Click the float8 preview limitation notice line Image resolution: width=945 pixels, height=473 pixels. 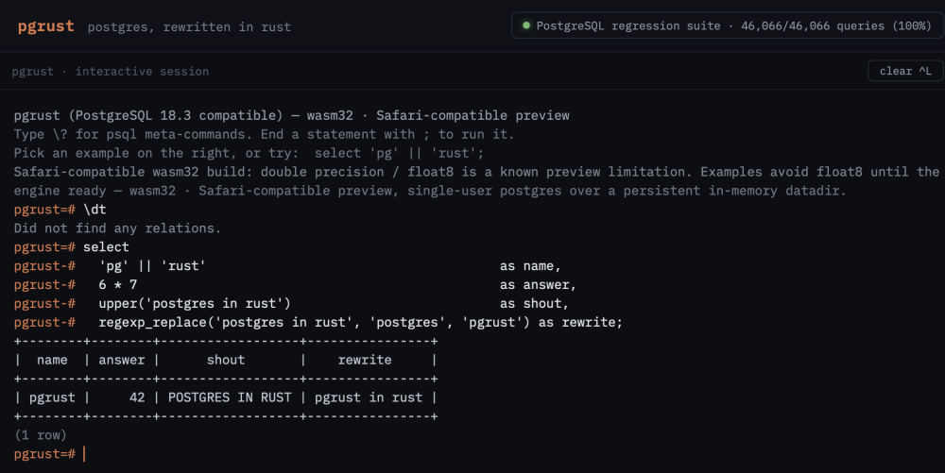(x=476, y=172)
